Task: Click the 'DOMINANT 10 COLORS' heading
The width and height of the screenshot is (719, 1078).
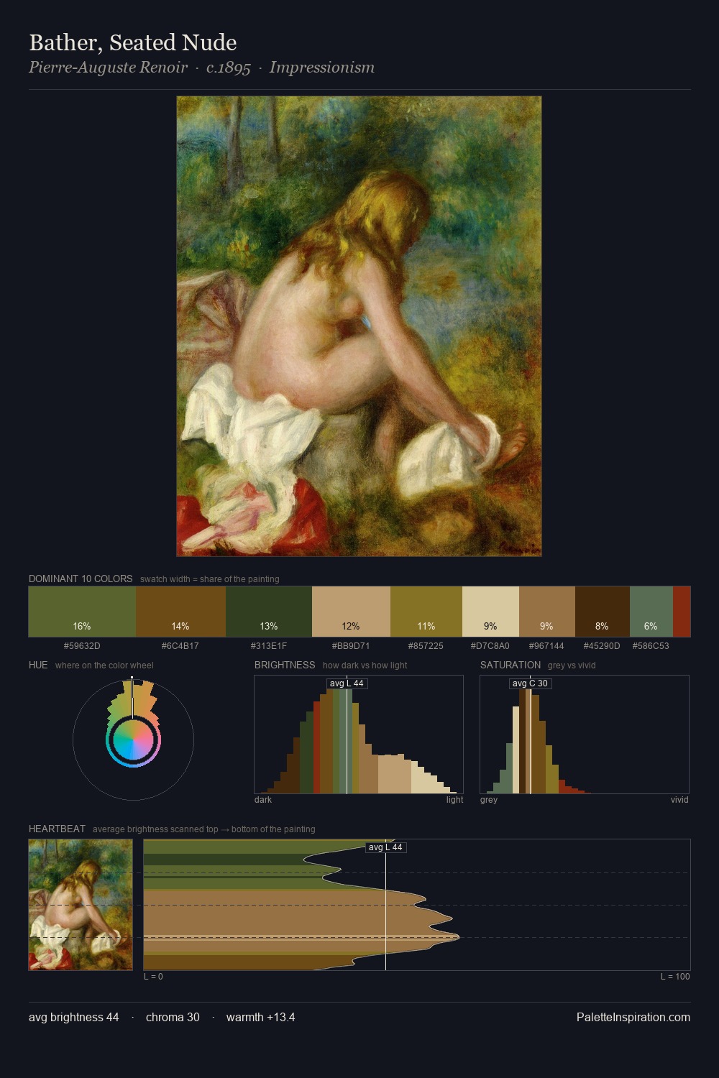Action: 81,579
